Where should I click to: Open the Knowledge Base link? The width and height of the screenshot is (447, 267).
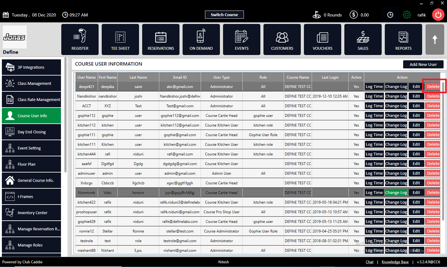(395, 262)
